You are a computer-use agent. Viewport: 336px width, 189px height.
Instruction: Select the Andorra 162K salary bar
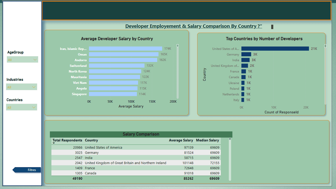coord(123,60)
